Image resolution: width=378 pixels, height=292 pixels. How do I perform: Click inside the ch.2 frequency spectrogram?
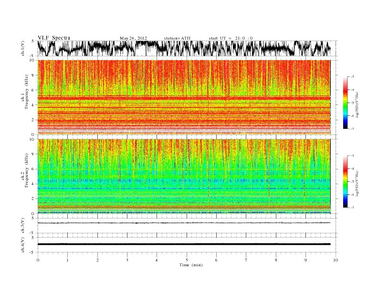click(184, 176)
